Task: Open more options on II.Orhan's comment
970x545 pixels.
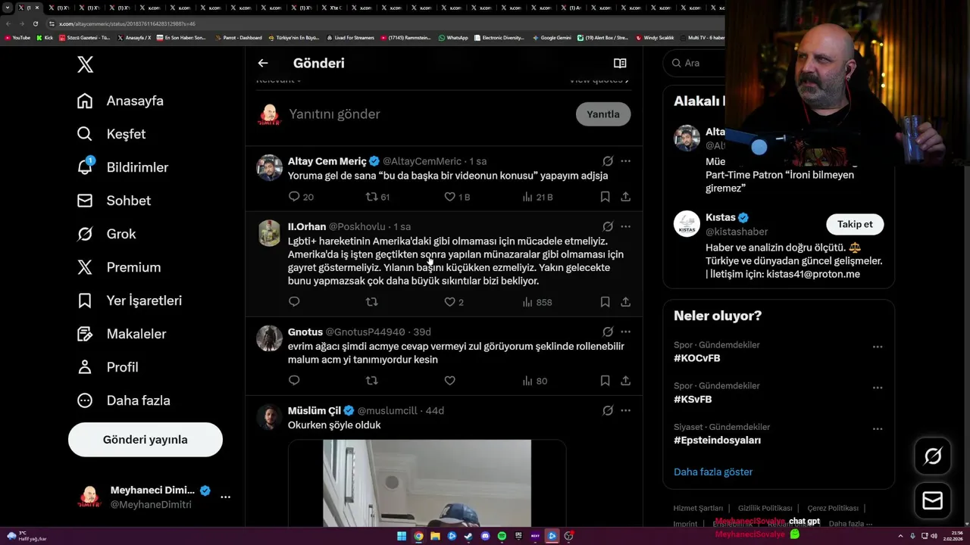Action: pyautogui.click(x=625, y=226)
